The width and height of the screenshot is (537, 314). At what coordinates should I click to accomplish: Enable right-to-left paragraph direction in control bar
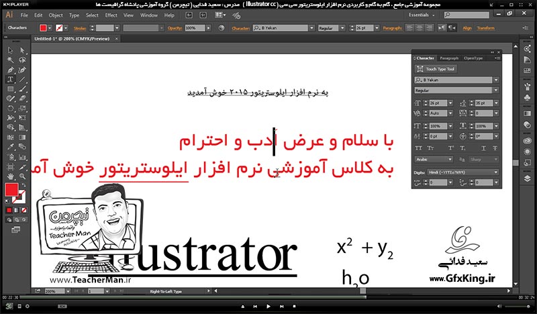tap(452, 28)
